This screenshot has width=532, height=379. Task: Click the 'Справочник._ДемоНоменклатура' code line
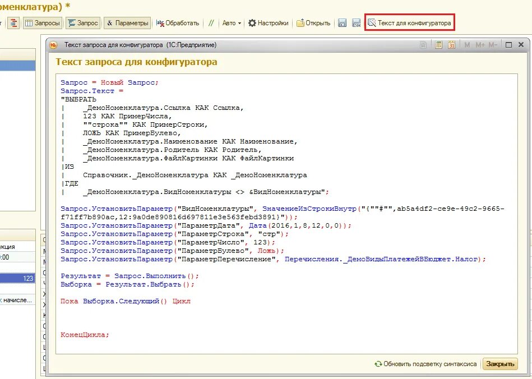[x=195, y=175]
